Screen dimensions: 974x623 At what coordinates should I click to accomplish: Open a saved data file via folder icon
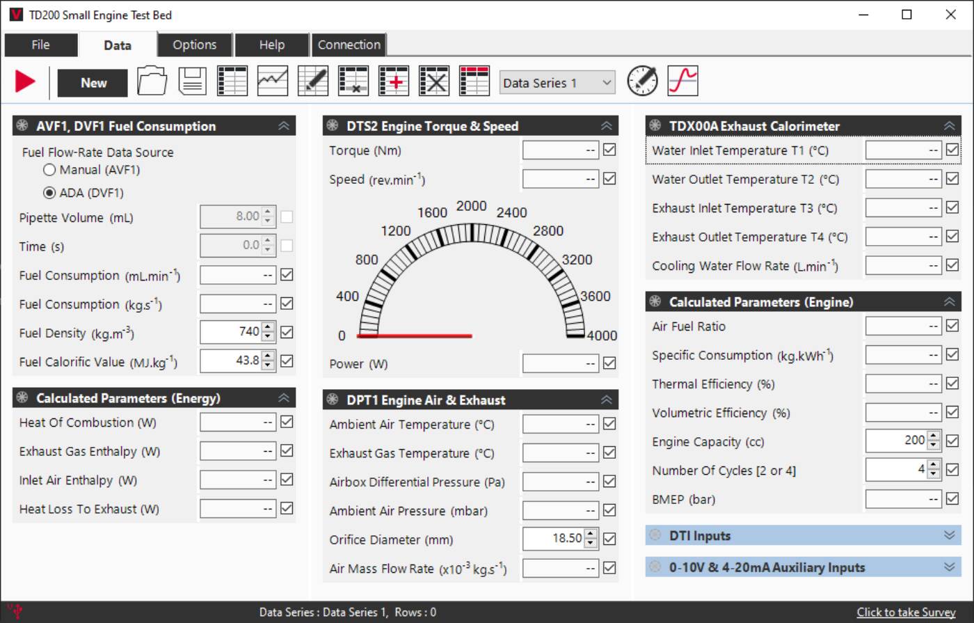click(152, 81)
